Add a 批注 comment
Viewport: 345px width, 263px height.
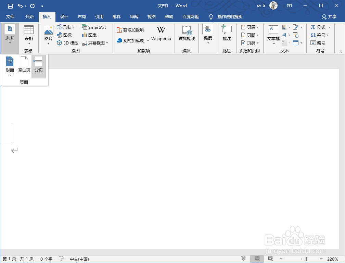(x=227, y=33)
